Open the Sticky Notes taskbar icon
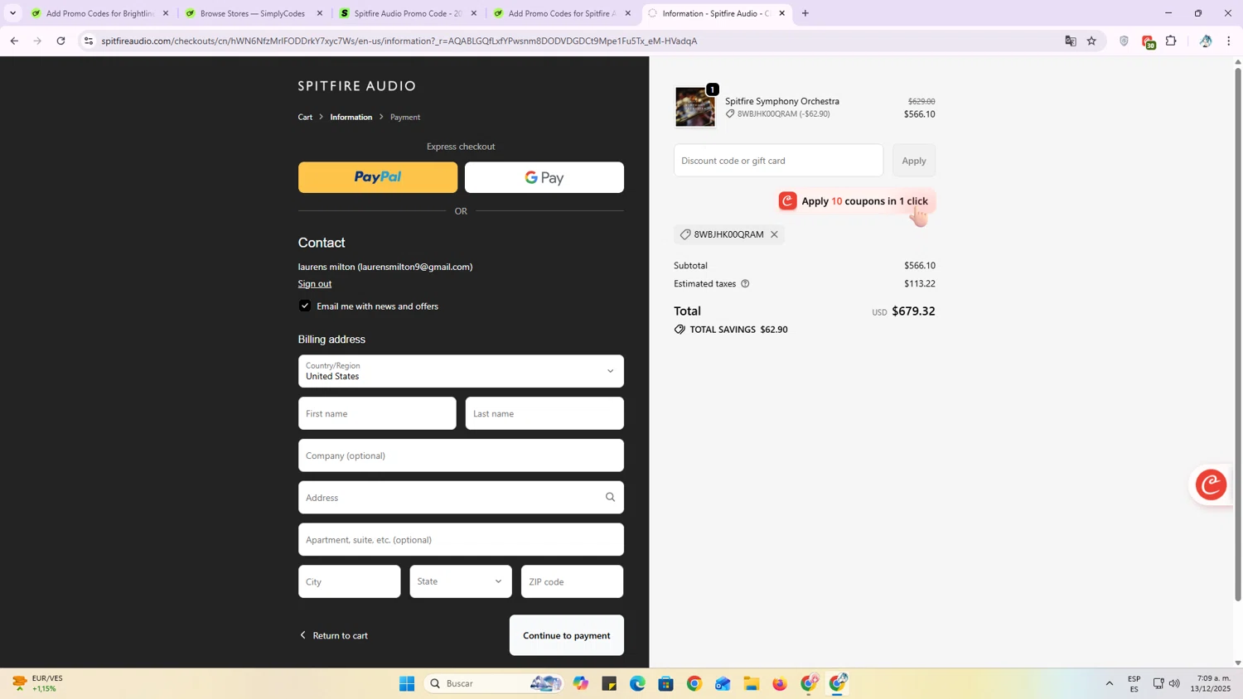 (609, 683)
